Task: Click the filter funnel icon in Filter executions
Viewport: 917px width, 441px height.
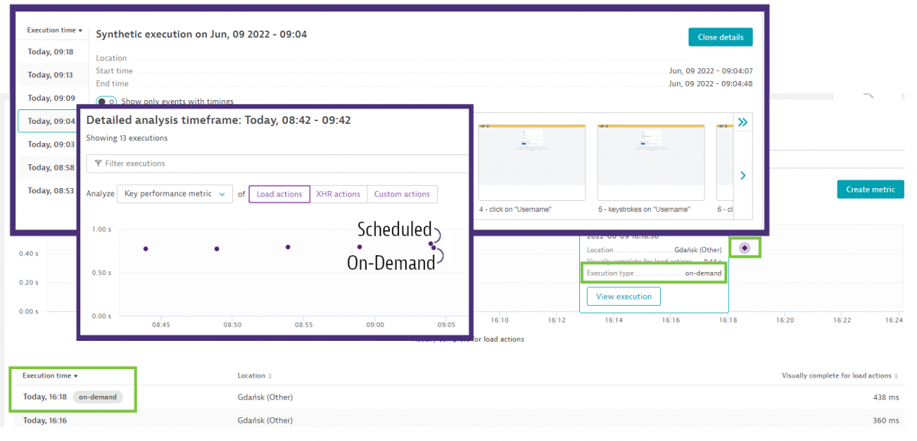Action: 99,164
